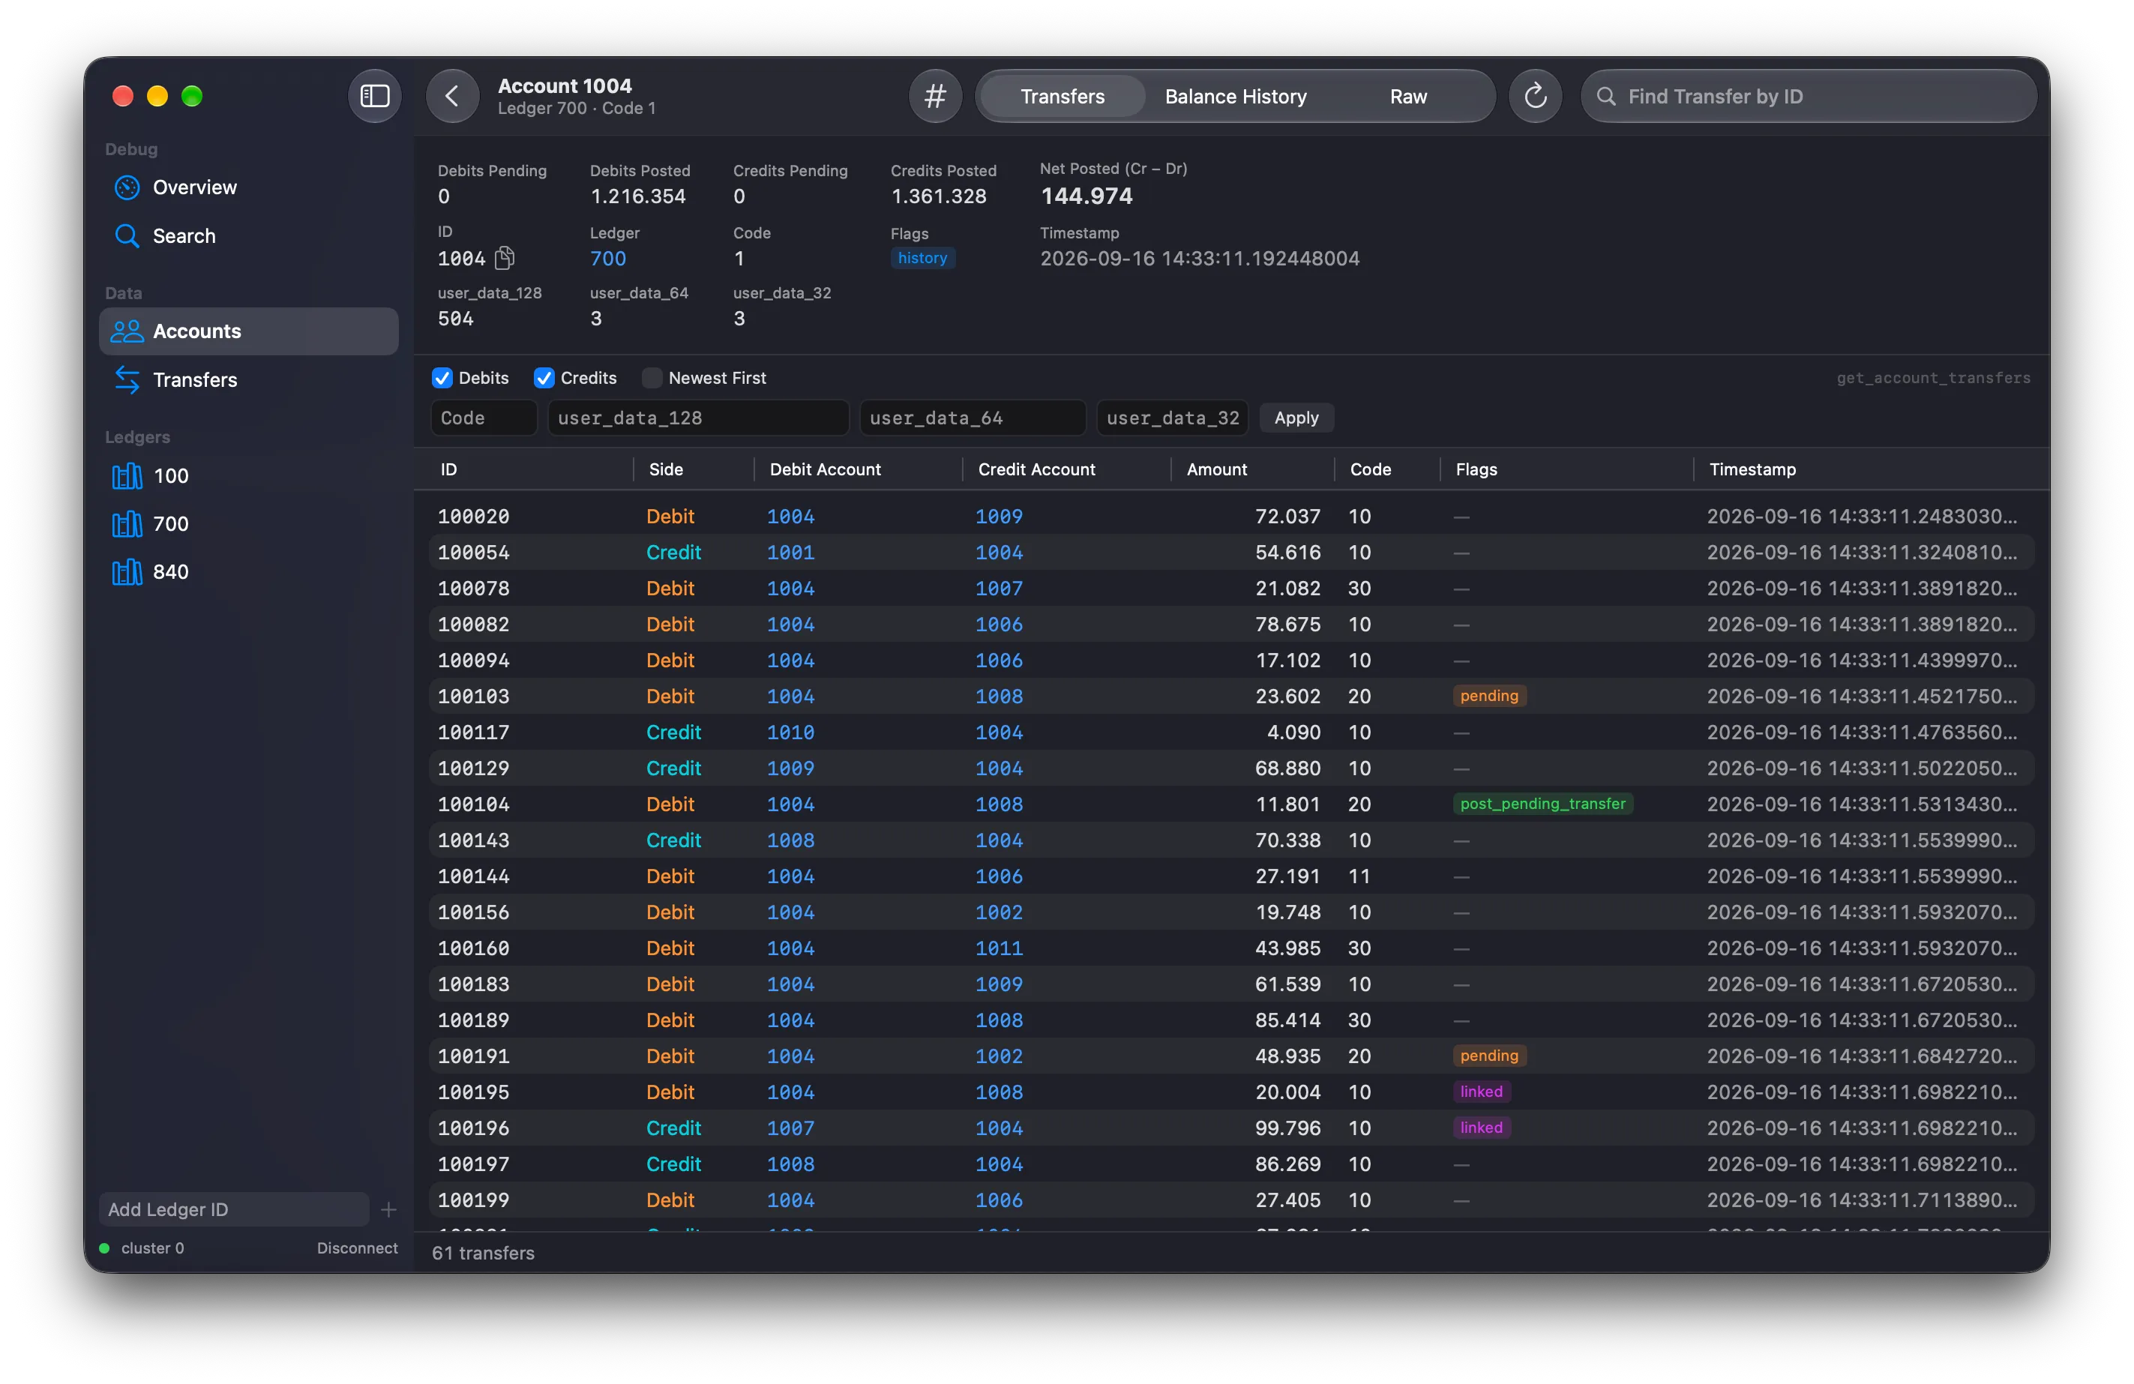Focus the Find Transfer by ID field
The width and height of the screenshot is (2134, 1384).
pos(1808,96)
